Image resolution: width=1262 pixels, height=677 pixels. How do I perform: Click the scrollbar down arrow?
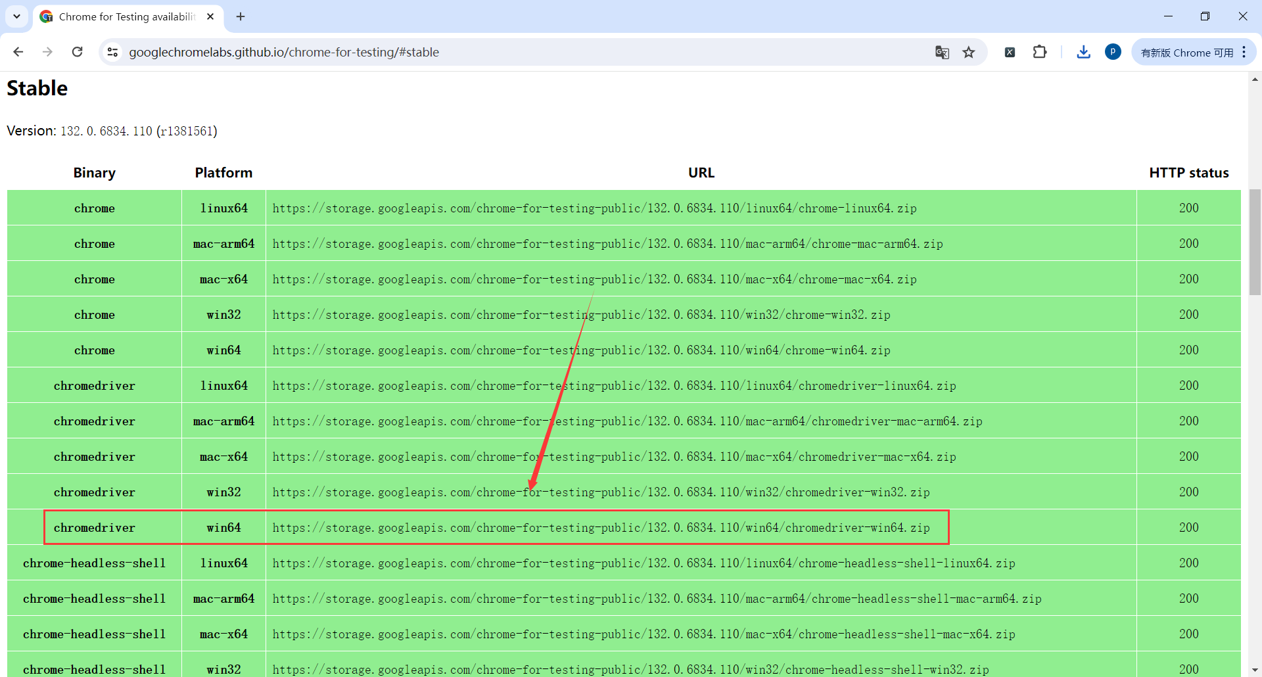click(x=1255, y=670)
